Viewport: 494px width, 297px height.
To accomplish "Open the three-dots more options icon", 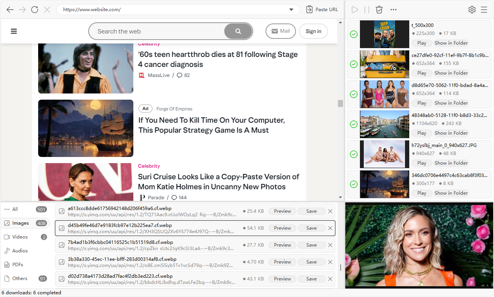I will point(393,10).
